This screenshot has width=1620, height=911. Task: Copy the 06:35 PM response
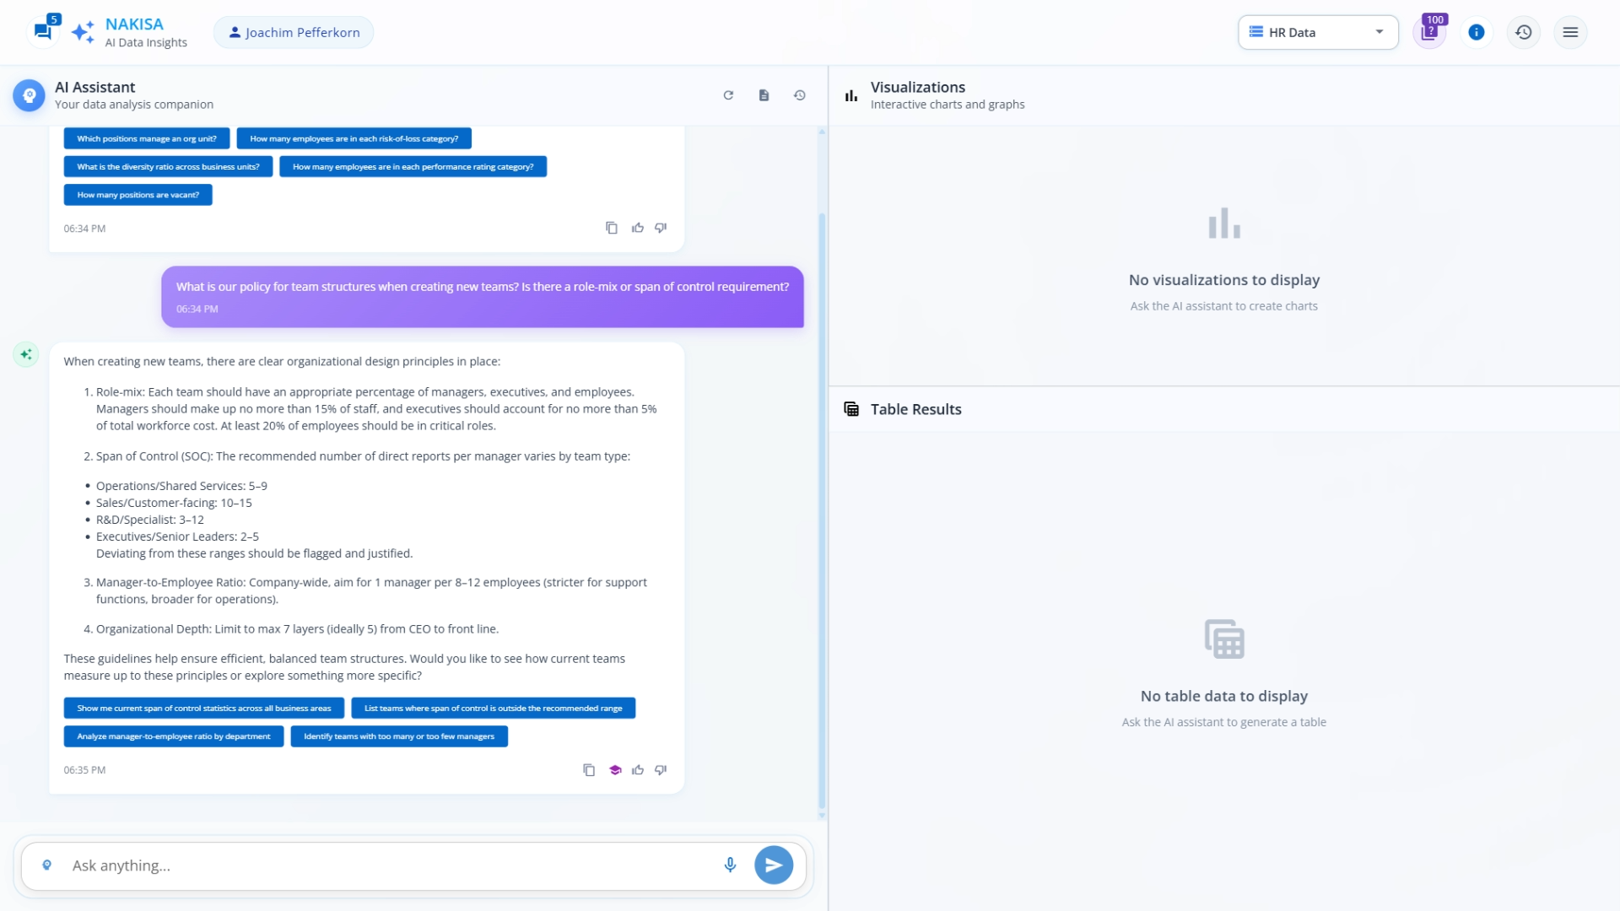(x=589, y=770)
